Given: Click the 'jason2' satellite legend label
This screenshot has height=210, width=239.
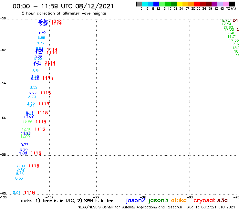Looking at the screenshot, I should (x=136, y=200).
